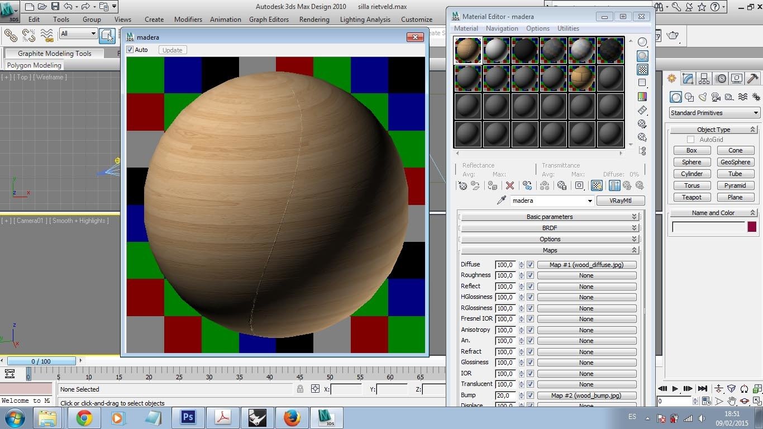Uncheck the Auto checkbox in madera preview
This screenshot has height=429, width=763.
130,50
